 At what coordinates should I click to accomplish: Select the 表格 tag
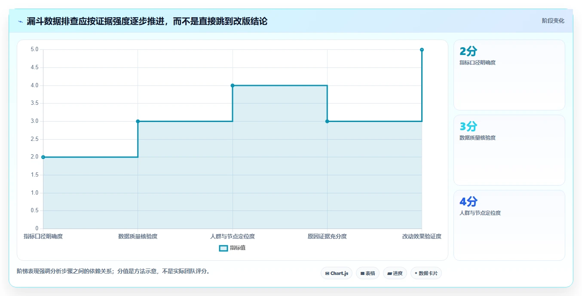tap(368, 273)
